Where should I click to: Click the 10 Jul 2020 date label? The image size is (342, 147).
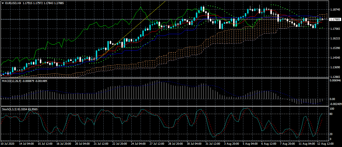pos(8,144)
